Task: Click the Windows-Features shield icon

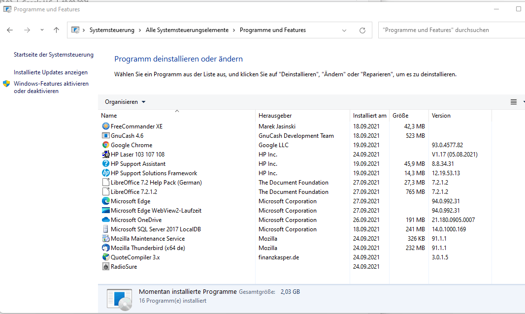Action: 6,84
